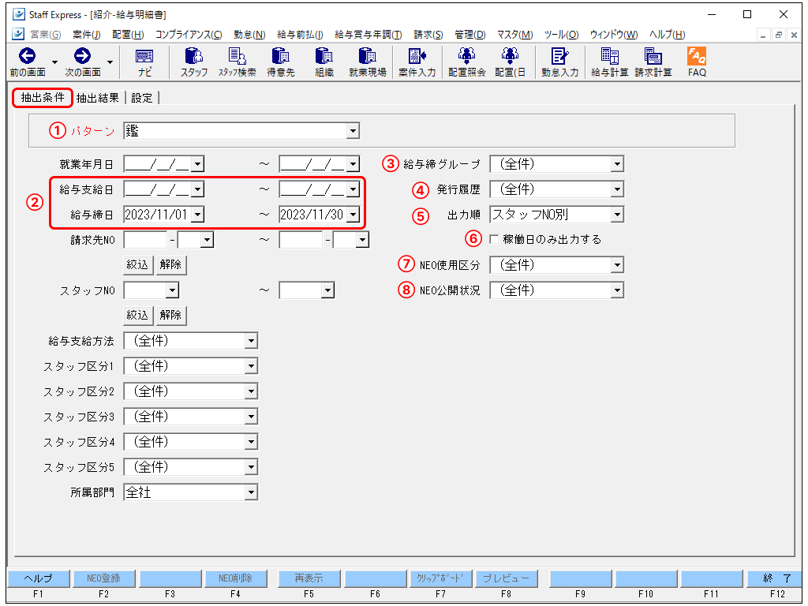Click the 再表示 F5 function button

[x=309, y=578]
